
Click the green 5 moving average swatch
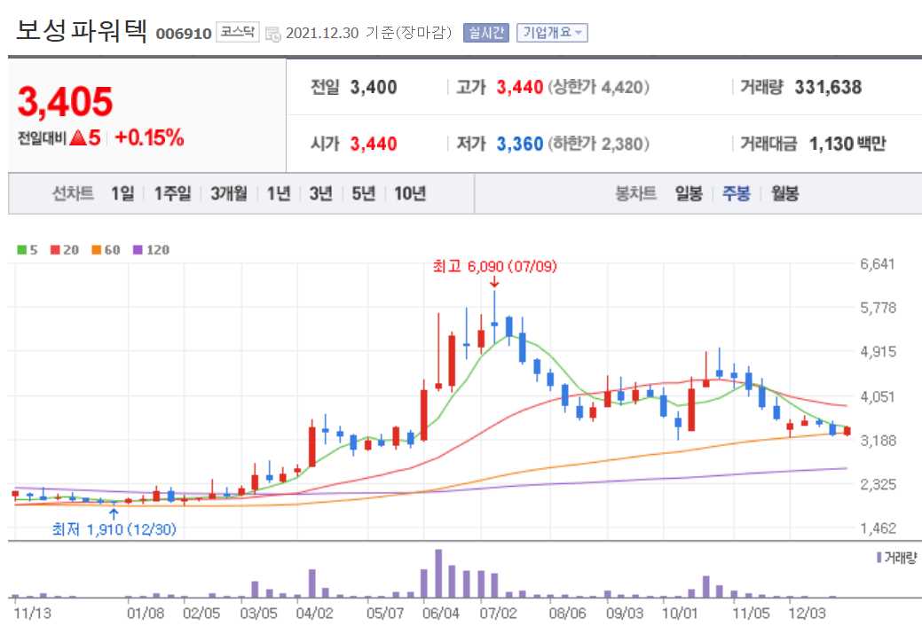[x=22, y=250]
